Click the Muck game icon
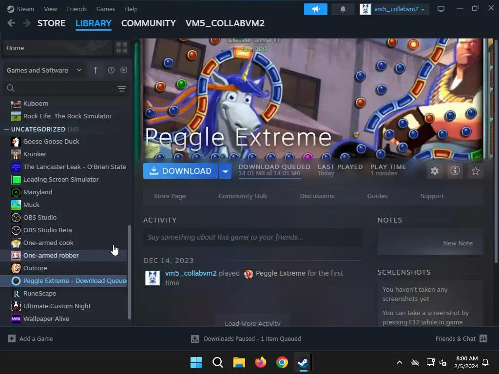The height and width of the screenshot is (374, 499). point(16,205)
